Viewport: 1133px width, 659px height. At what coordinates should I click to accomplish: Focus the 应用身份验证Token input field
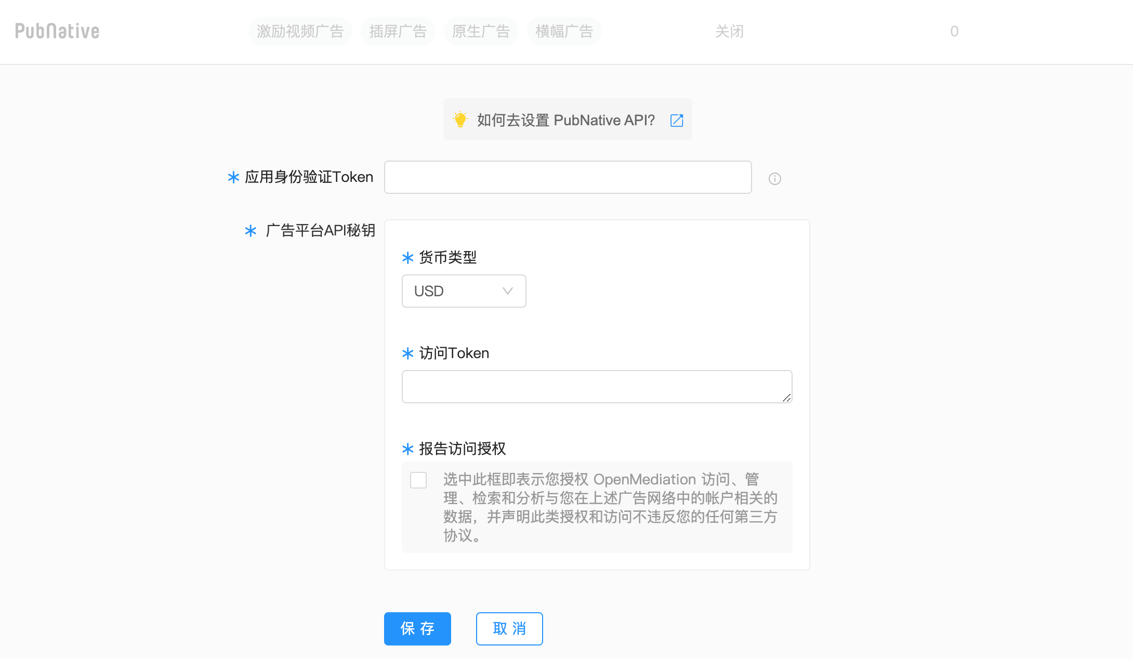pos(568,177)
